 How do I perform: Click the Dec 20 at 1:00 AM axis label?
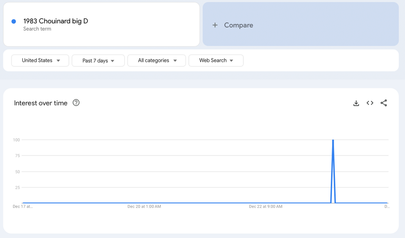[144, 206]
